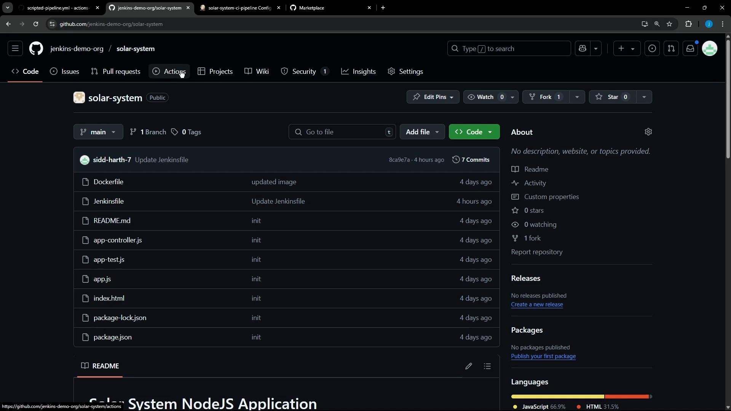
Task: Open the Insights tab
Action: (359, 72)
